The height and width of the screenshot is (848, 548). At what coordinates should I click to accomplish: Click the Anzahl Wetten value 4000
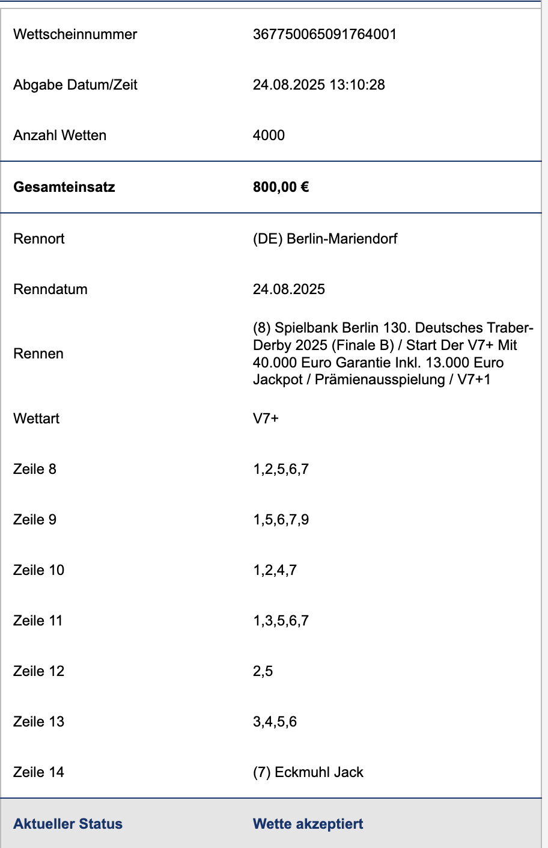[x=269, y=135]
